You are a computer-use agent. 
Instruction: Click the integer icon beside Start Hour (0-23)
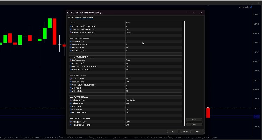70,42
